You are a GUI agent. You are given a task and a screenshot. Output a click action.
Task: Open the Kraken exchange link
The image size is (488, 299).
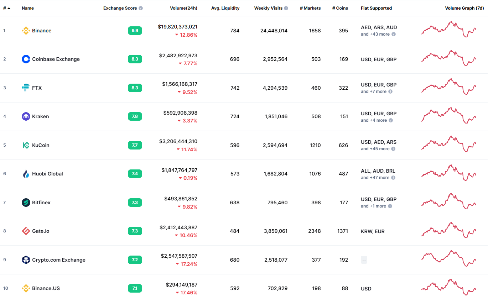tap(41, 116)
